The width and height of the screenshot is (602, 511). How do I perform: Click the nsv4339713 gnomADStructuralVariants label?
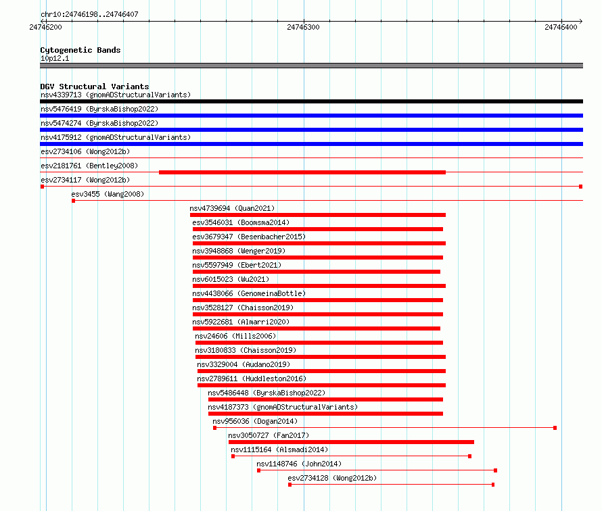(116, 95)
